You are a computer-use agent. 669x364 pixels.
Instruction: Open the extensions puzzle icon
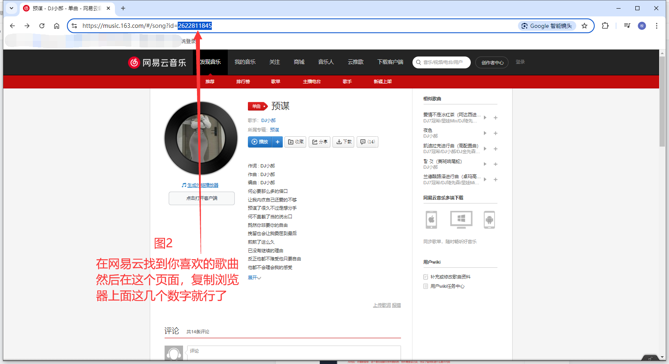605,26
